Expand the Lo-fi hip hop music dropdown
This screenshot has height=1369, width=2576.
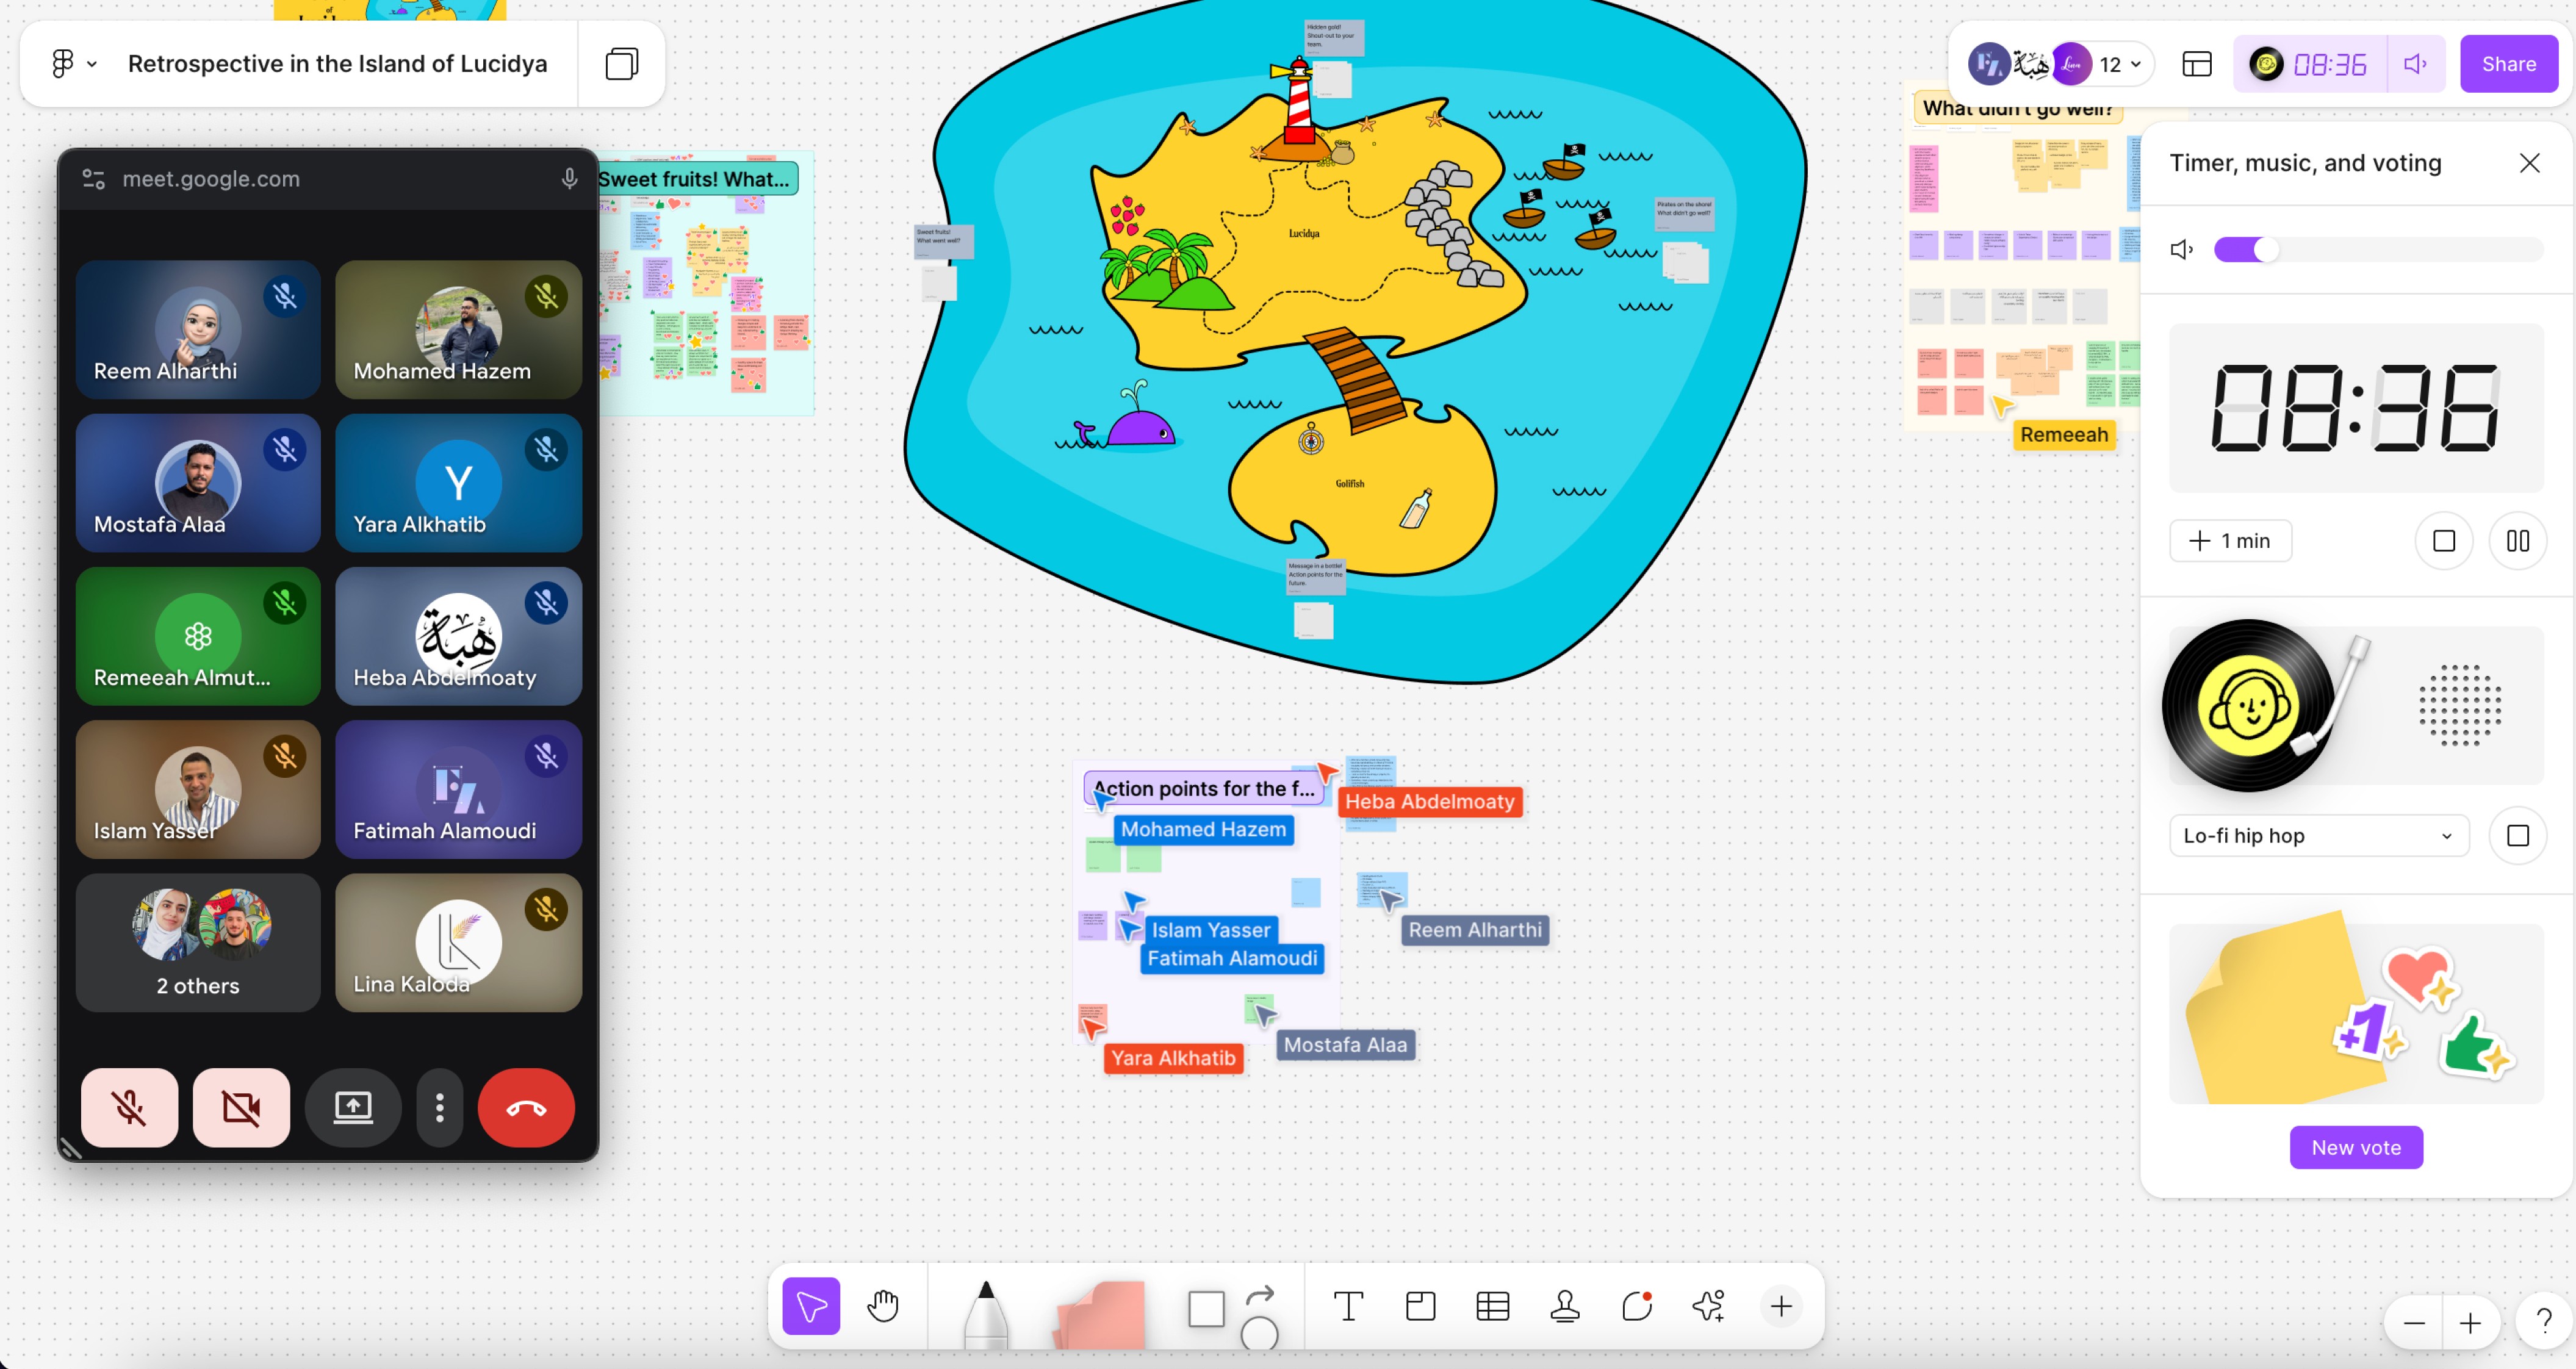click(x=2318, y=835)
